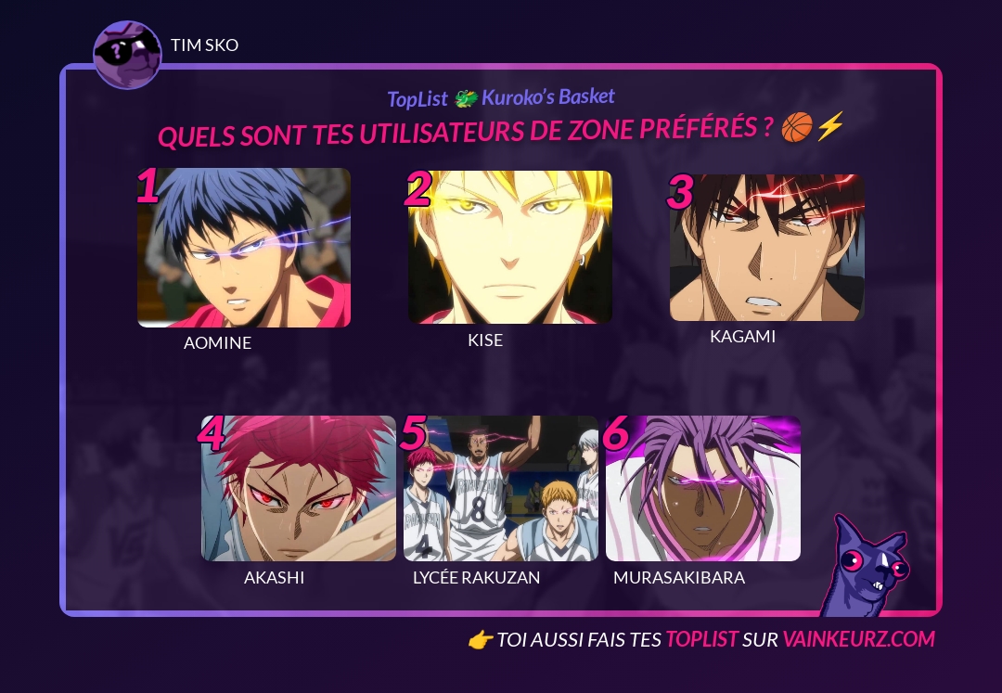
Task: Open the Murasakibara thumbnail image
Action: pyautogui.click(x=703, y=489)
